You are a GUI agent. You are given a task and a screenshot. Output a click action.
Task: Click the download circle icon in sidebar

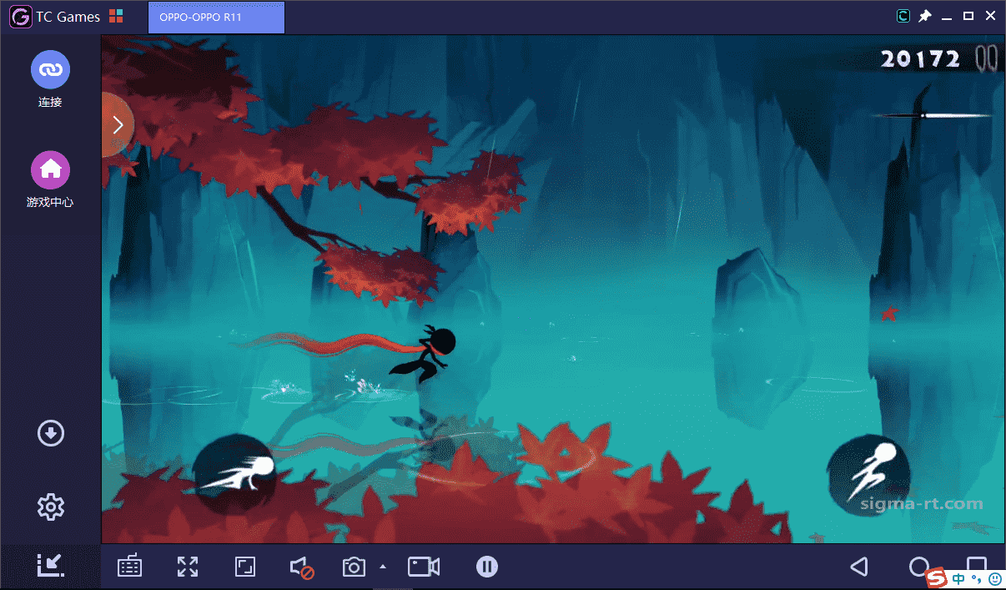point(51,433)
